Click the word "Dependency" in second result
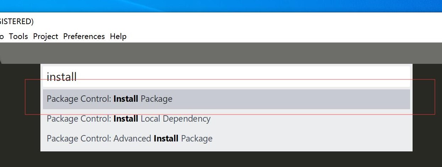Viewport: 442px width, 167px height. pyautogui.click(x=186, y=119)
